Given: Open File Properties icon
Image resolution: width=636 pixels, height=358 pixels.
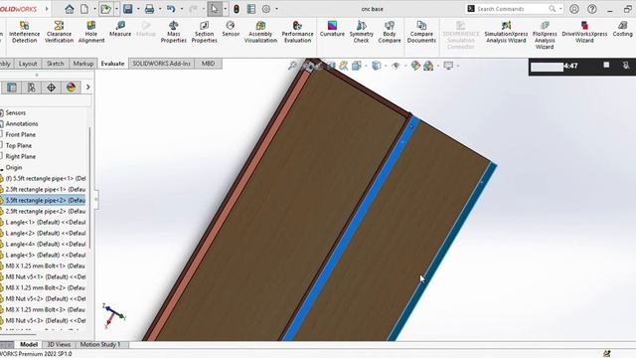Looking at the screenshot, I should [x=251, y=9].
